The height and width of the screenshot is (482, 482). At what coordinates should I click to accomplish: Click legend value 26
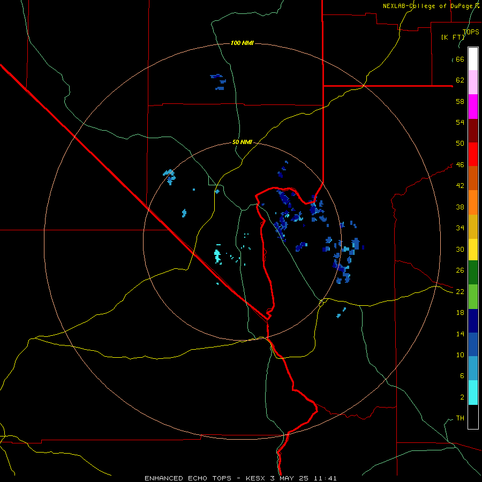tap(460, 270)
